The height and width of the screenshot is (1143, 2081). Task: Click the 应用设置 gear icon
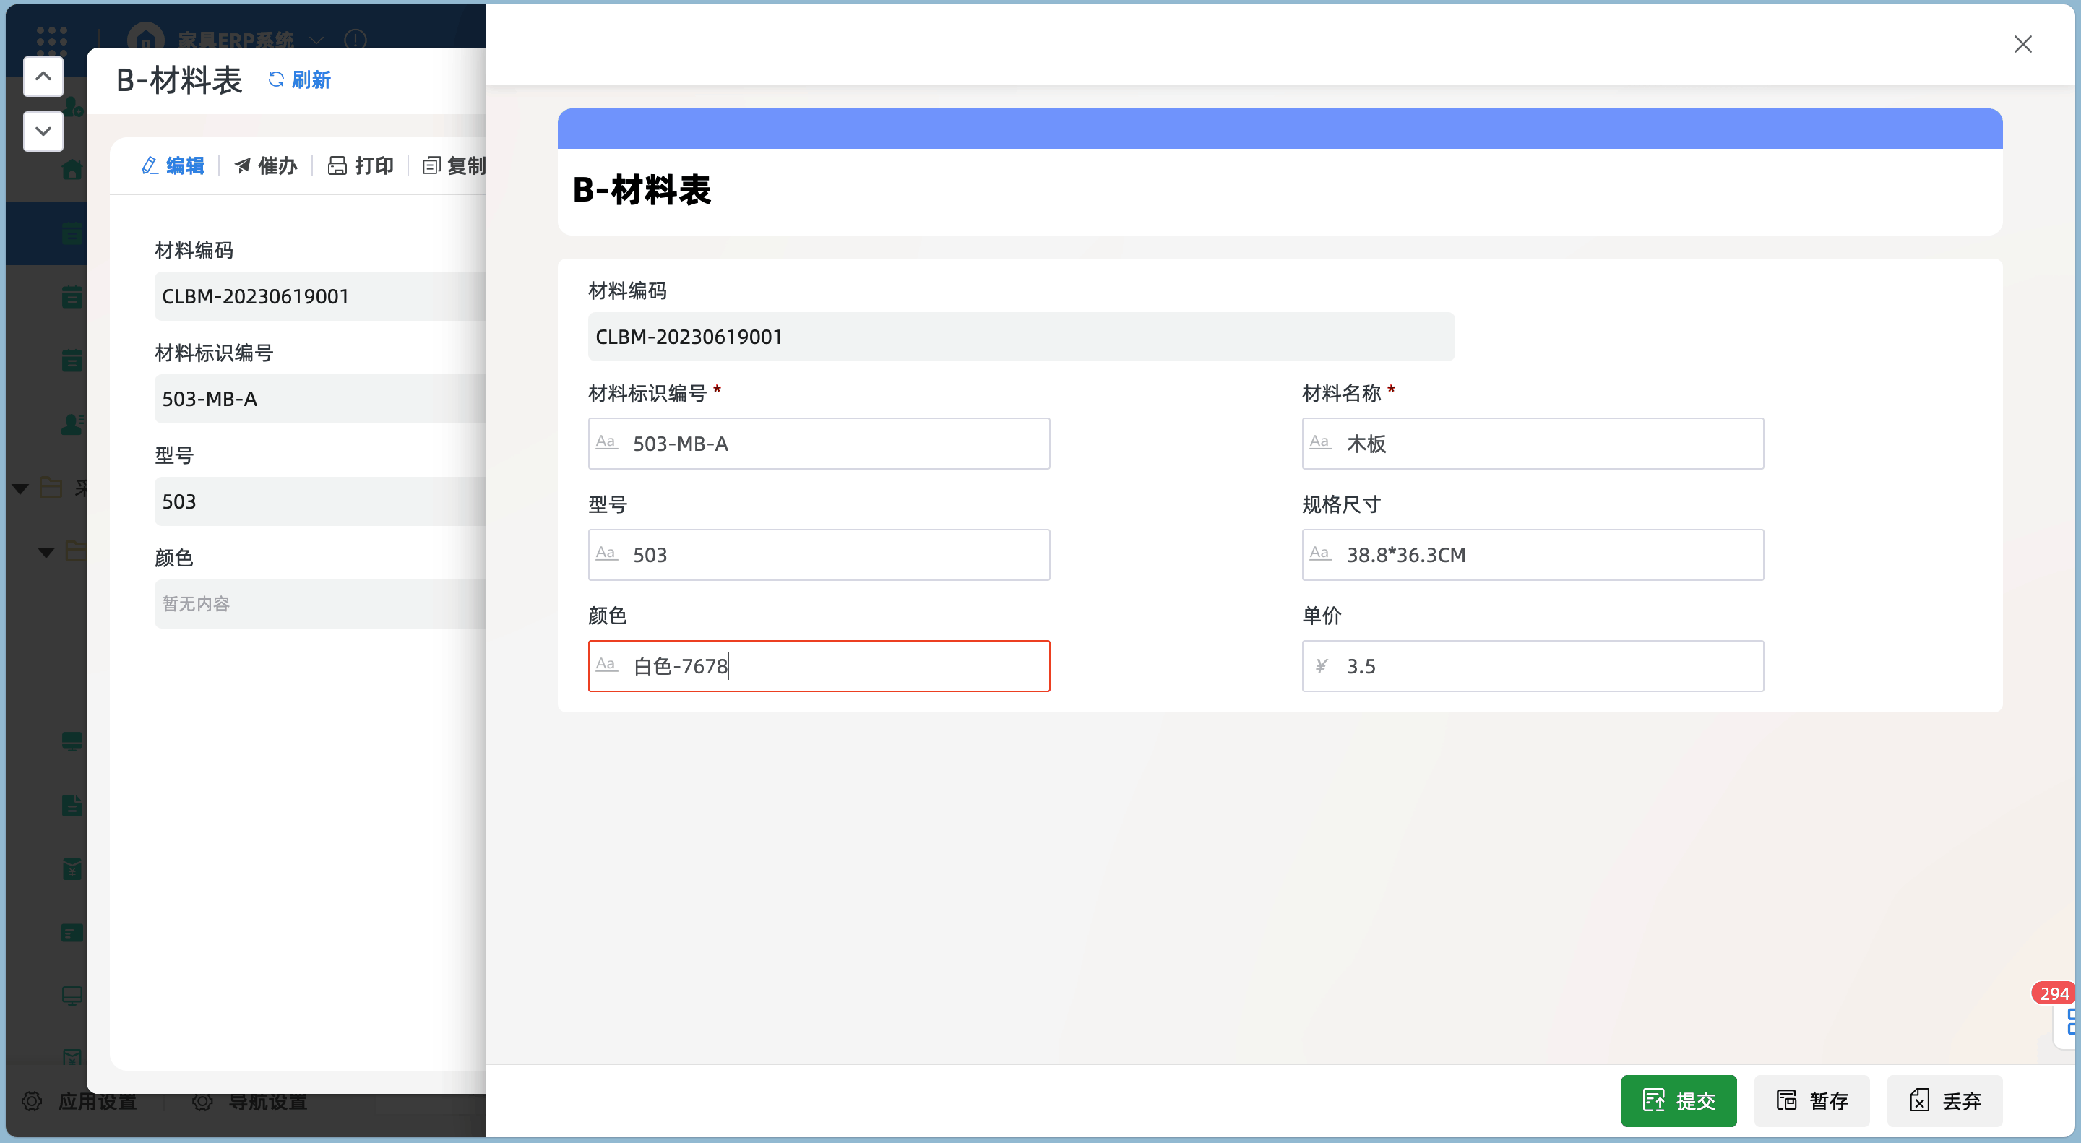(x=33, y=1101)
